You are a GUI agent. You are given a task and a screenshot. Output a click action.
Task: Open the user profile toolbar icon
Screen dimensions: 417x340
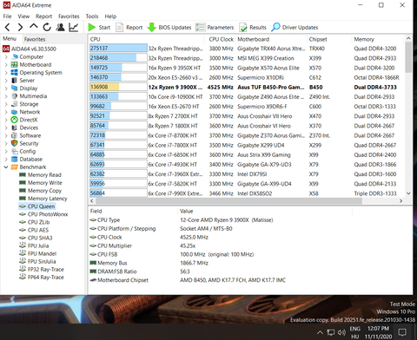pyautogui.click(x=60, y=27)
